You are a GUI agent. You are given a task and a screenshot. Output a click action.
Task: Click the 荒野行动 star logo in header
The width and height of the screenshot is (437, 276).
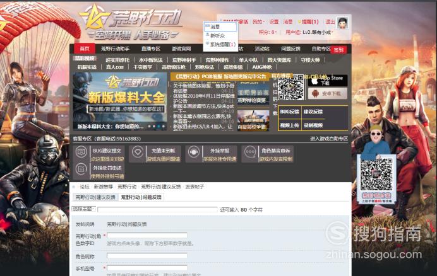(x=93, y=17)
